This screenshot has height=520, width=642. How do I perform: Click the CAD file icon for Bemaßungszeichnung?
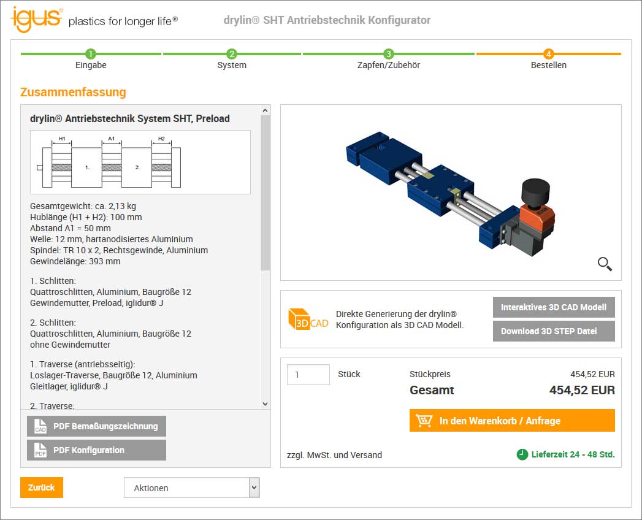pos(40,426)
